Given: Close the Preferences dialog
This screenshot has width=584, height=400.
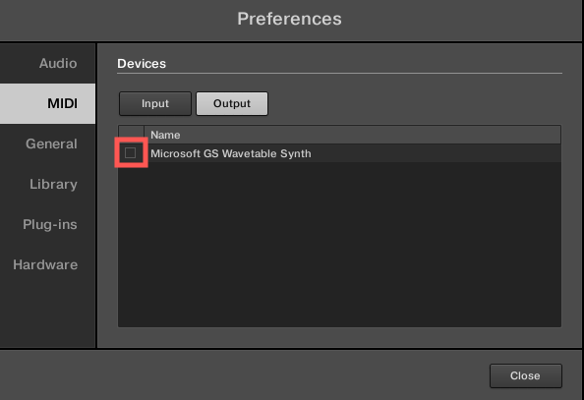Looking at the screenshot, I should click(526, 375).
